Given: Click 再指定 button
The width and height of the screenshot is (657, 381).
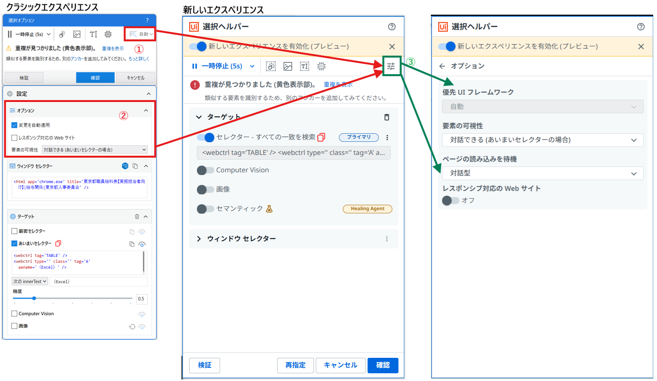Looking at the screenshot, I should pos(295,365).
